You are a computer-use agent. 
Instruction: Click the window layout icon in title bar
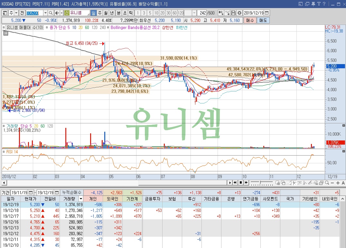pyautogui.click(x=301, y=4)
